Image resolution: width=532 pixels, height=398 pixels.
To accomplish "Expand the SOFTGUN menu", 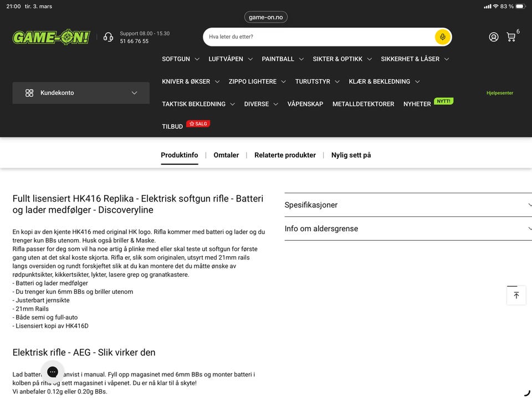I will (x=181, y=59).
